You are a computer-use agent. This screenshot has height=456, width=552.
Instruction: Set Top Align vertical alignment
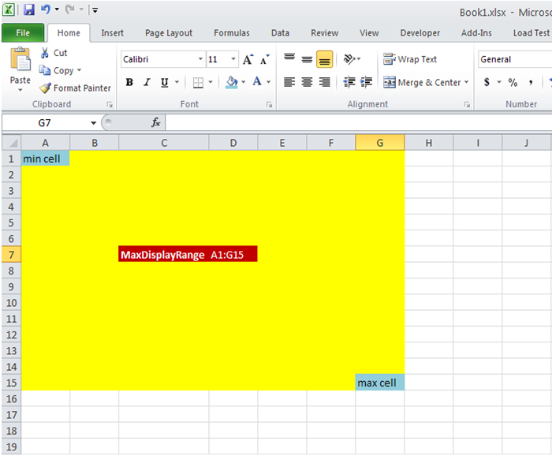(289, 59)
